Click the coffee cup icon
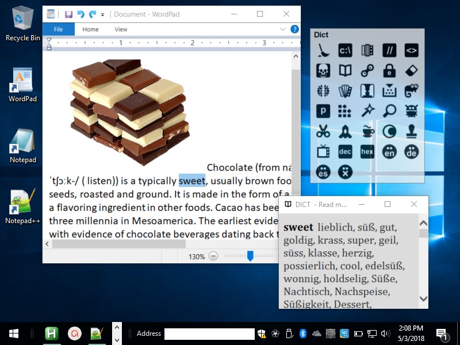 tap(367, 132)
